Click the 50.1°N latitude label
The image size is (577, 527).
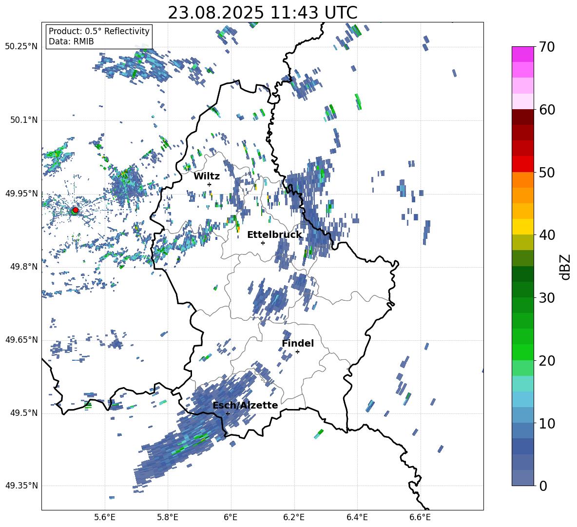click(x=24, y=120)
